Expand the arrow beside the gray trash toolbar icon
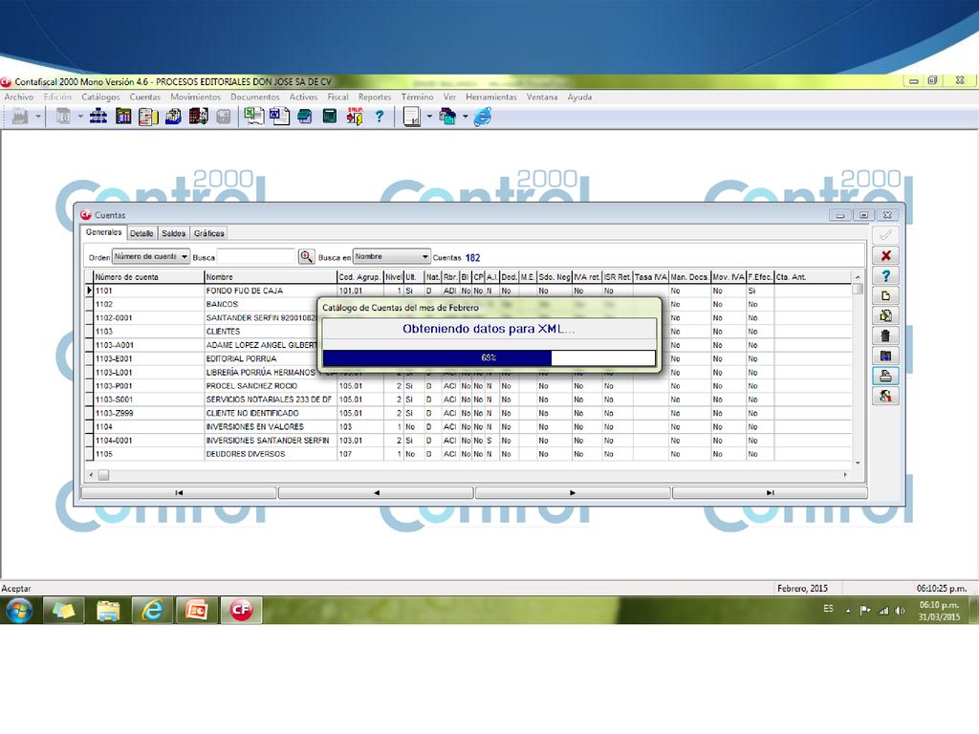 80,117
